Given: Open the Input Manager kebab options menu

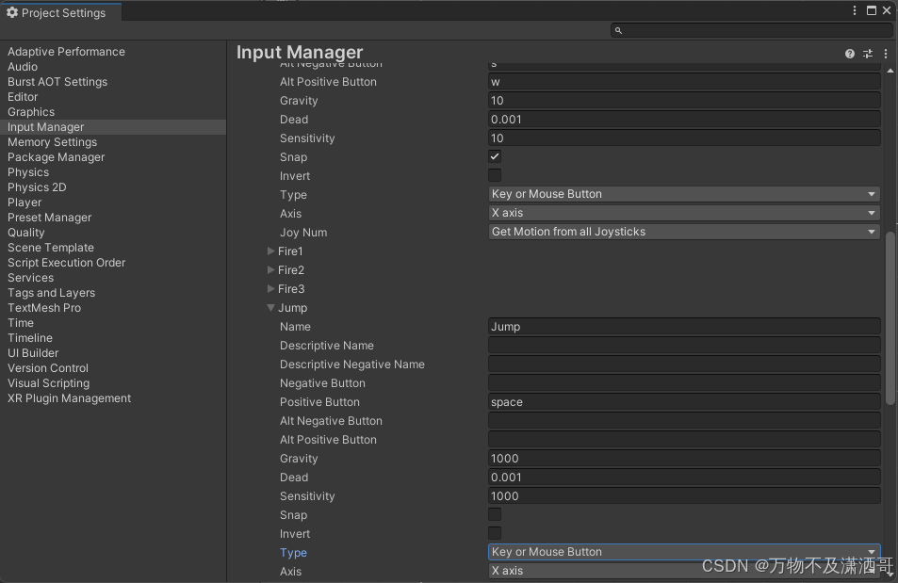Looking at the screenshot, I should (x=886, y=54).
